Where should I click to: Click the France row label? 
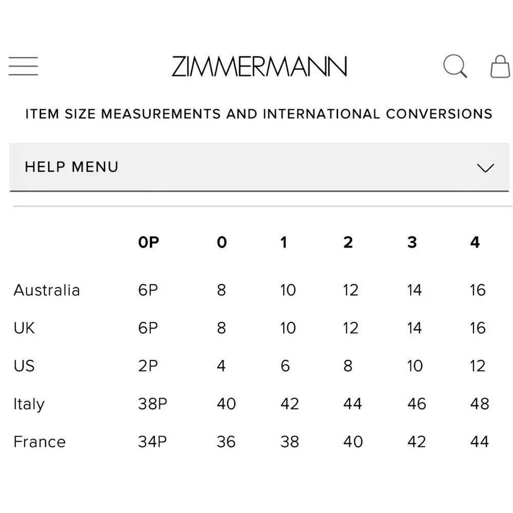coord(40,442)
